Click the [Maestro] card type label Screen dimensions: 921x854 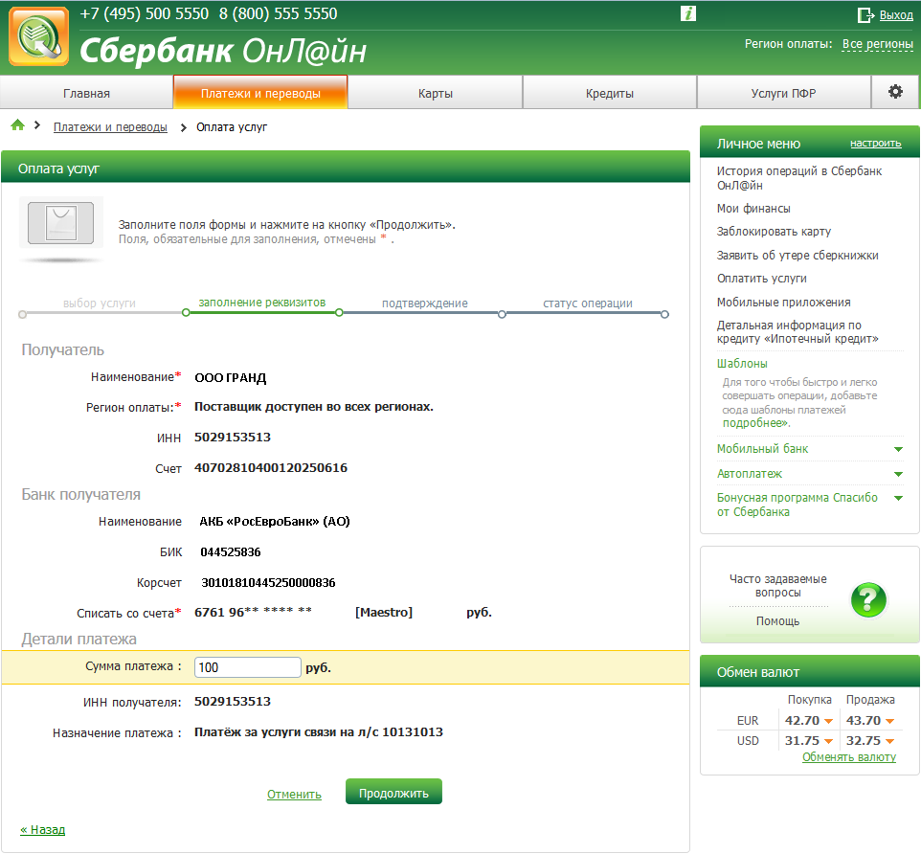[x=384, y=612]
